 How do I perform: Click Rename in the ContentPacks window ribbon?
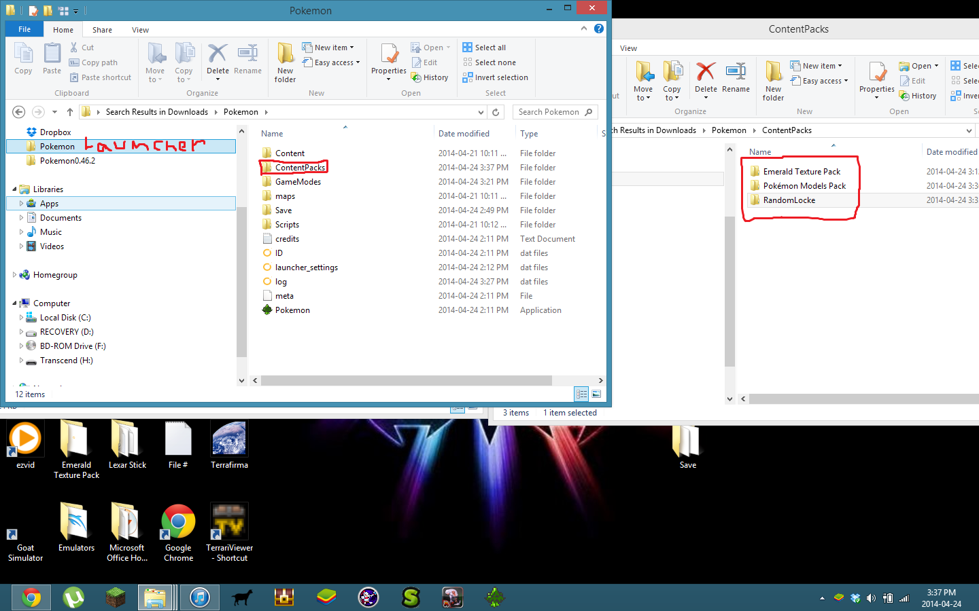pos(736,77)
